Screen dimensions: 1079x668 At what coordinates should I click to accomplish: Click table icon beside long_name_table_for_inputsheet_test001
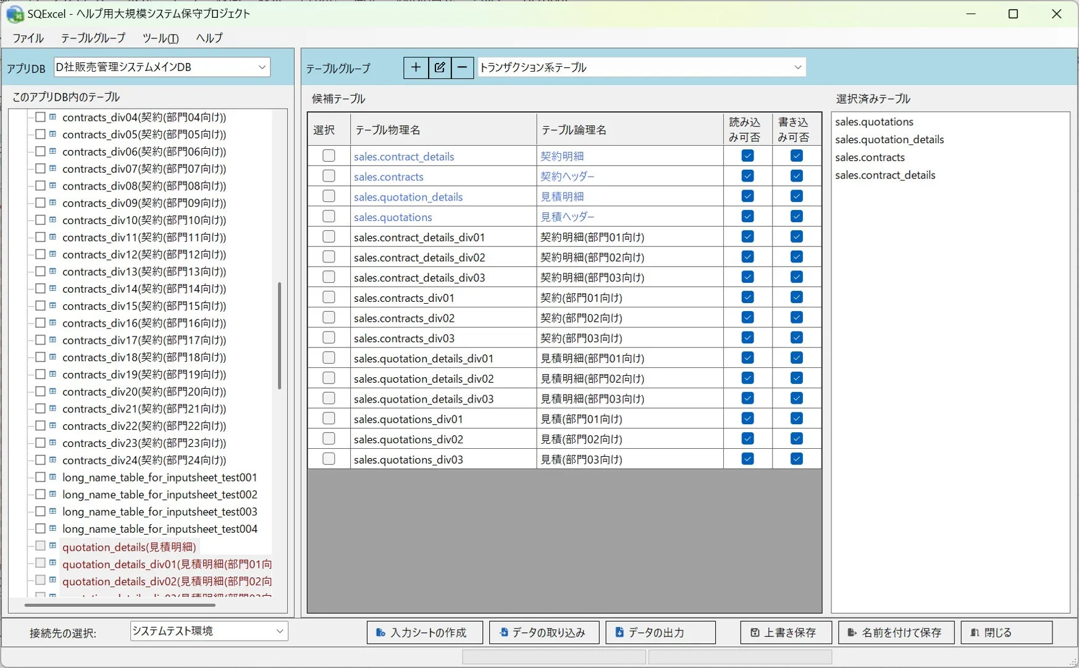(53, 477)
